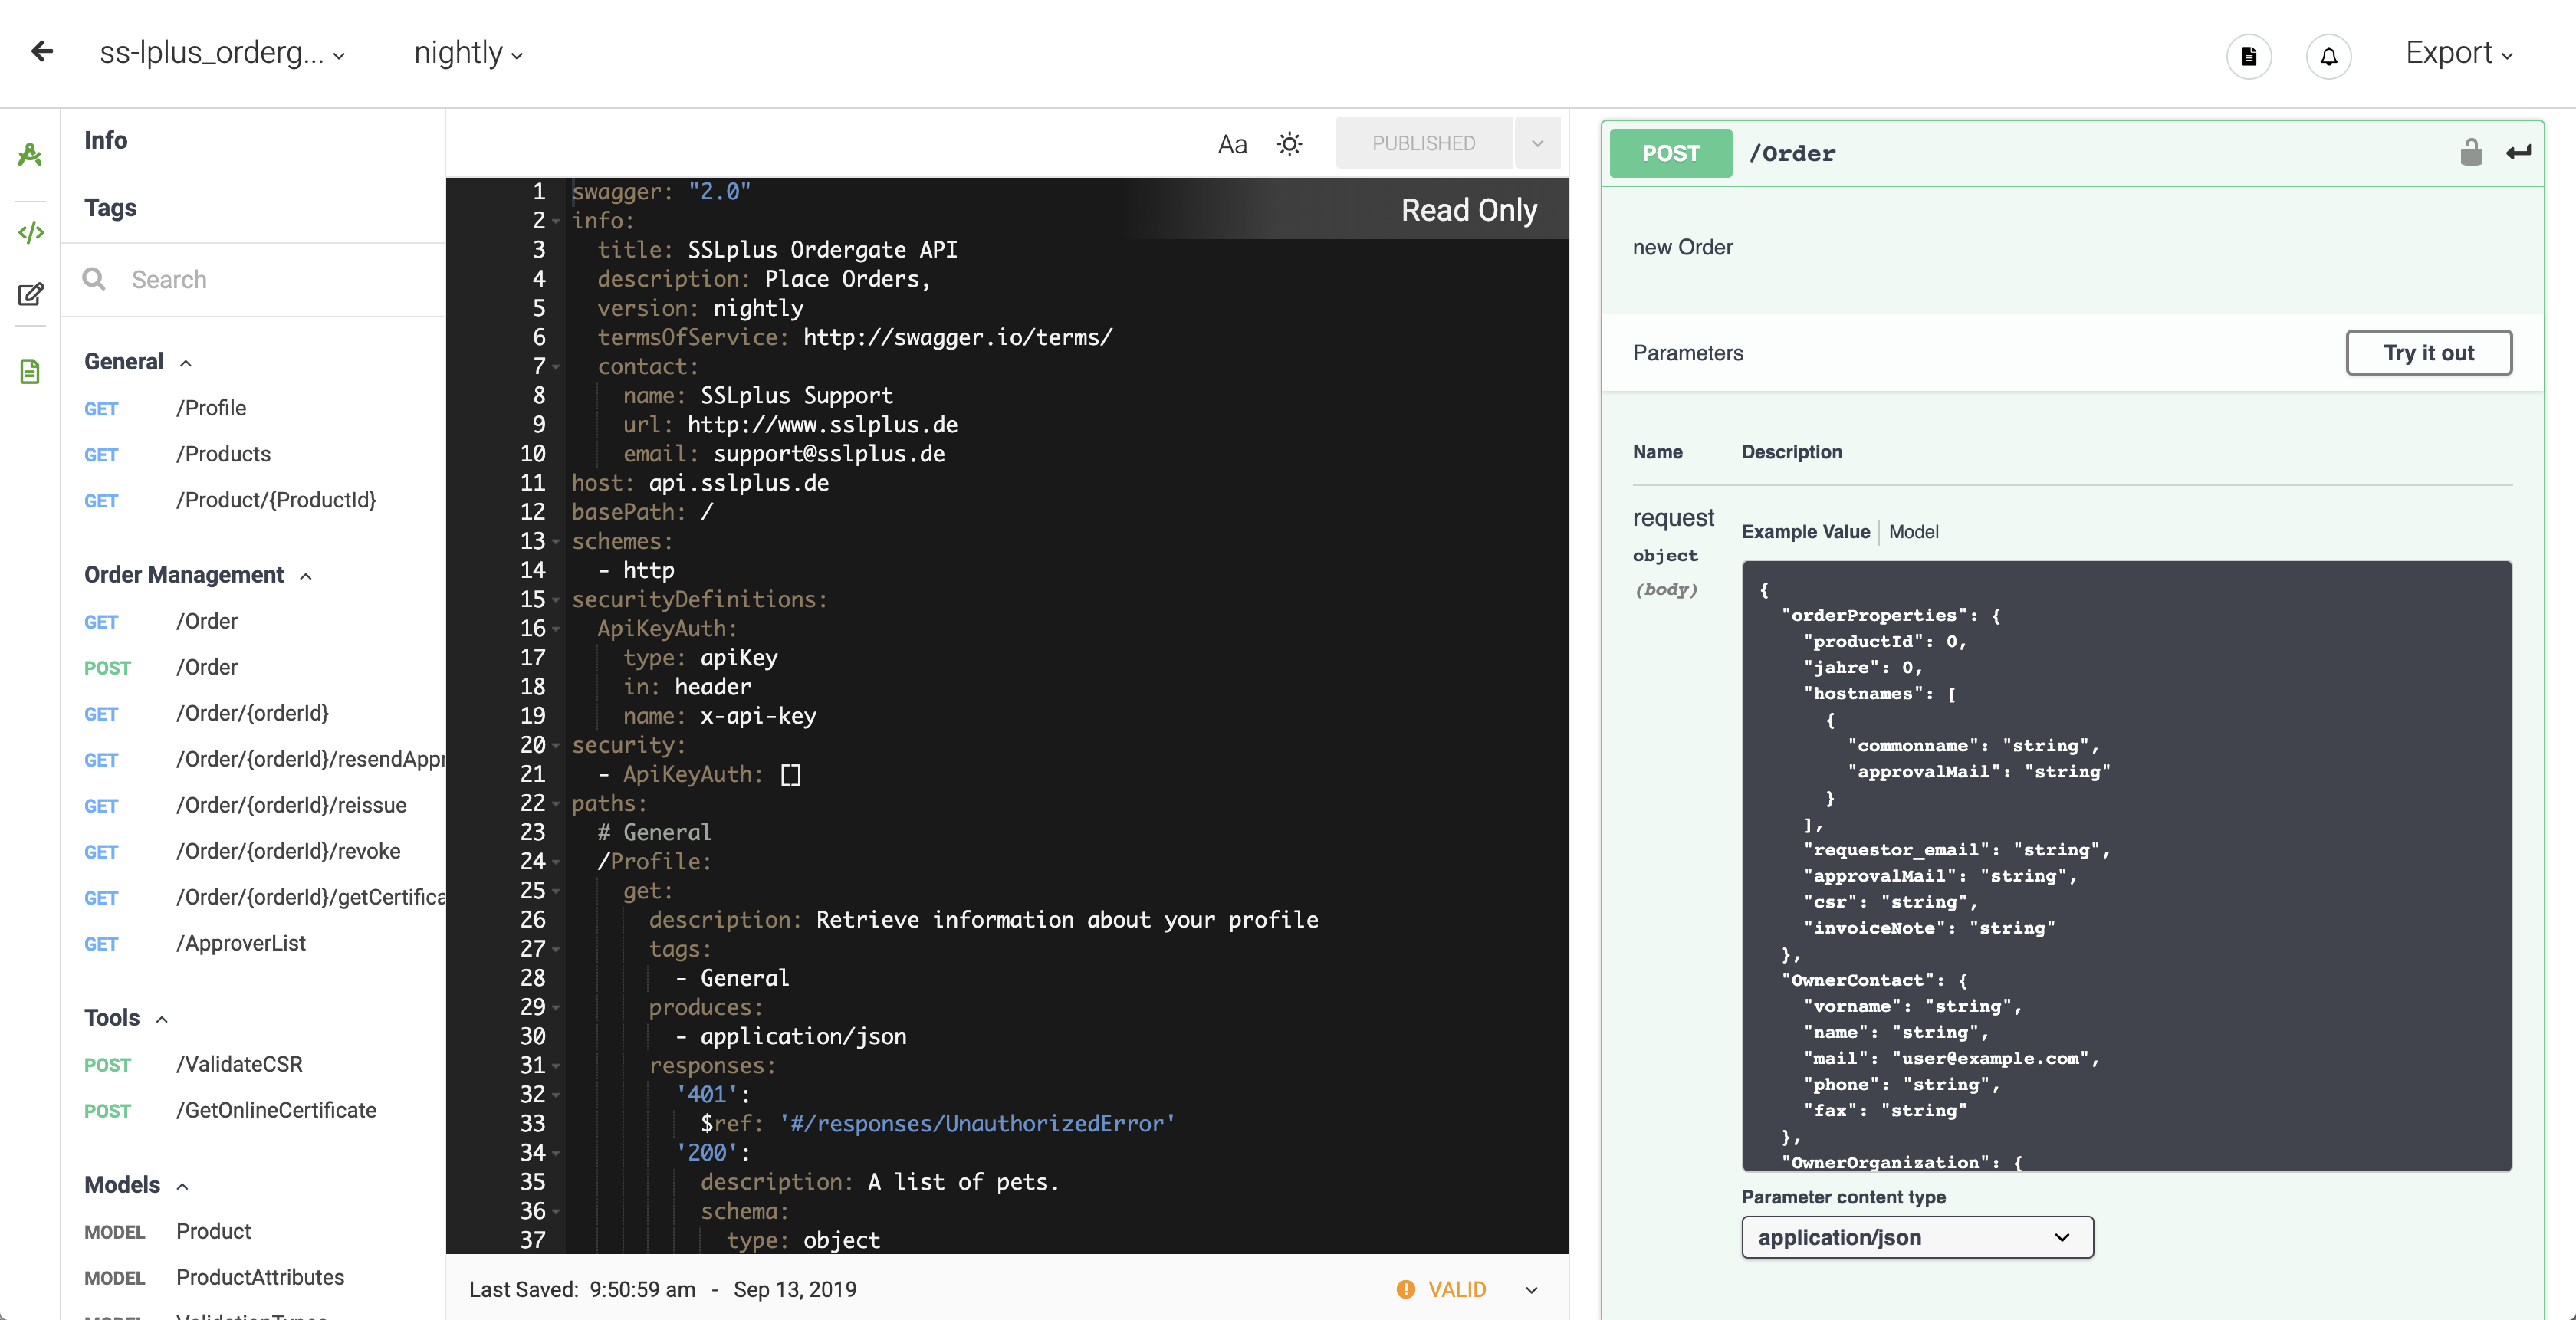
Task: Click the Example Value tab for body
Action: tap(1805, 532)
